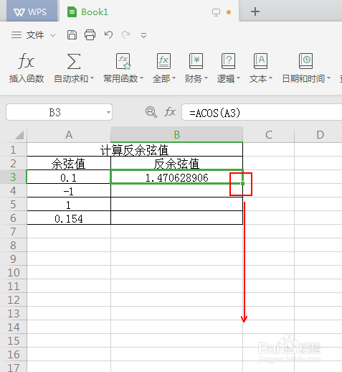The width and height of the screenshot is (342, 372).
Task: Select row 3 header
Action: click(13, 177)
